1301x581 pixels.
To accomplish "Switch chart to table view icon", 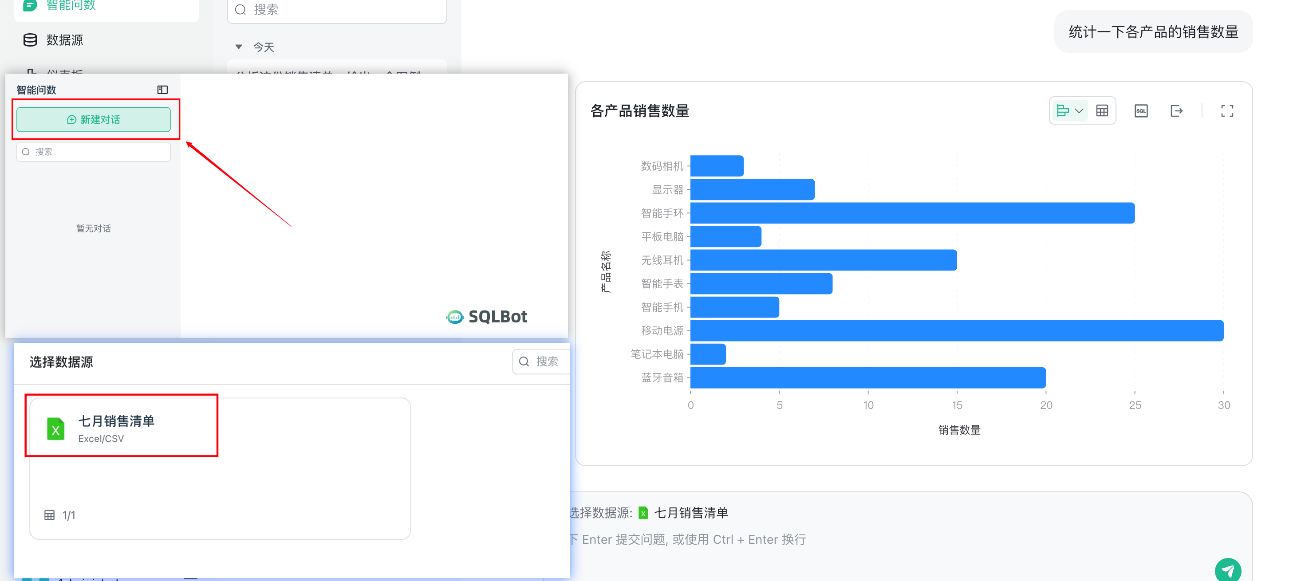I will coord(1101,110).
